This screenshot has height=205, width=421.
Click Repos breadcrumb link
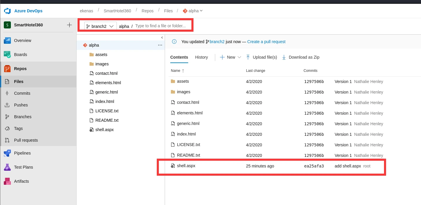(147, 11)
